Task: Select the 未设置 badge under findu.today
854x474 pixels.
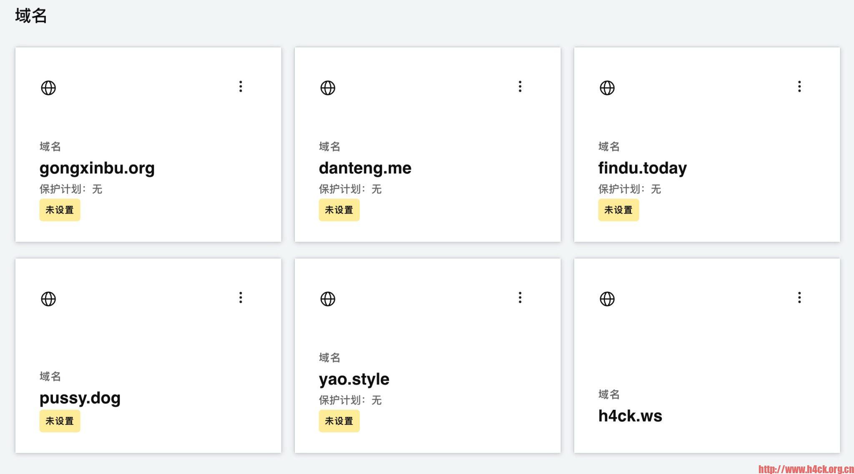Action: (618, 210)
